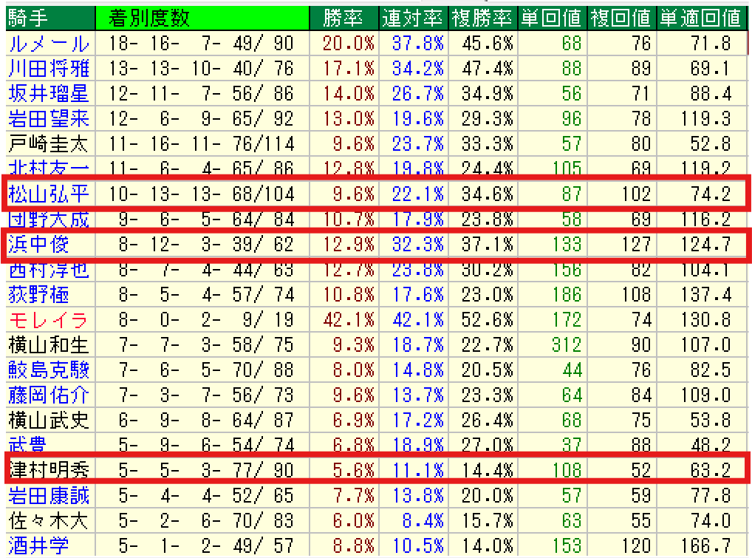Click the 複勝率 column header
The height and width of the screenshot is (558, 752).
pos(482,16)
